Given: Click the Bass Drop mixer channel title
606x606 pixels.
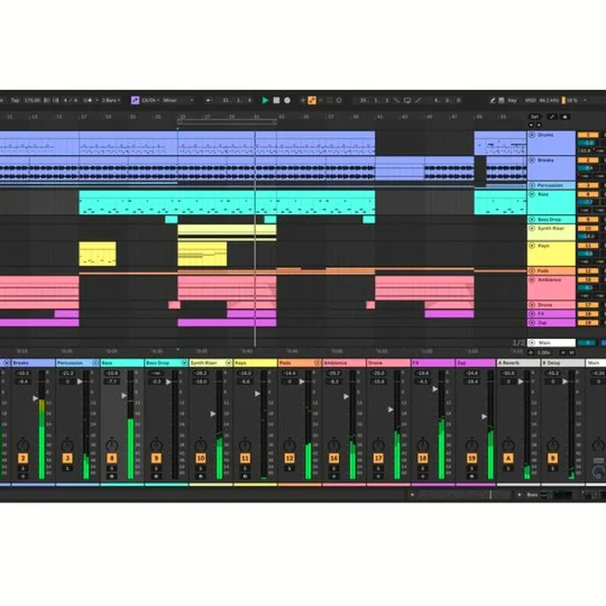Looking at the screenshot, I should (166, 363).
